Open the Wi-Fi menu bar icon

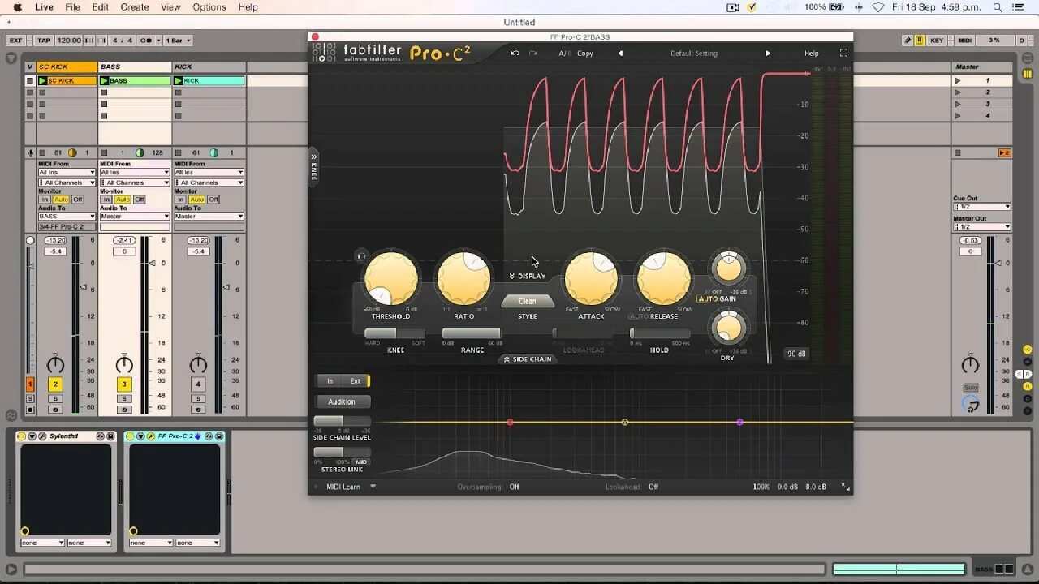point(878,7)
